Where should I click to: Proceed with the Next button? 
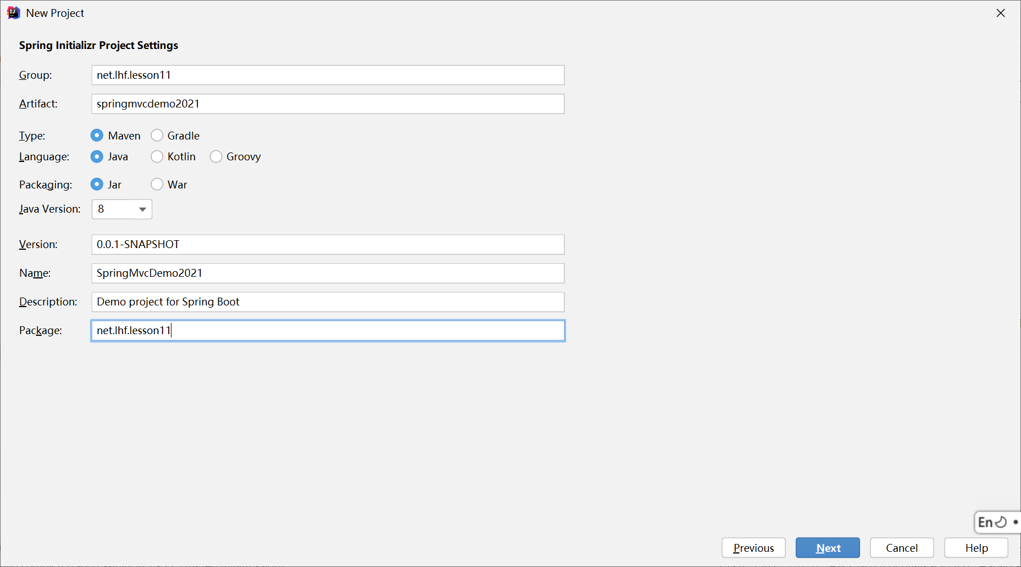click(x=828, y=548)
